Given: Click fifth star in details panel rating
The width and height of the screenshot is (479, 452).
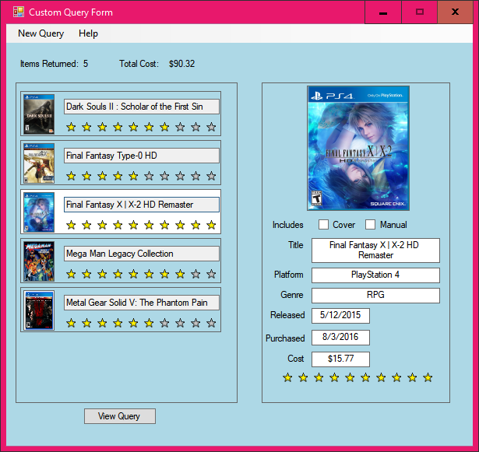Looking at the screenshot, I should click(350, 378).
